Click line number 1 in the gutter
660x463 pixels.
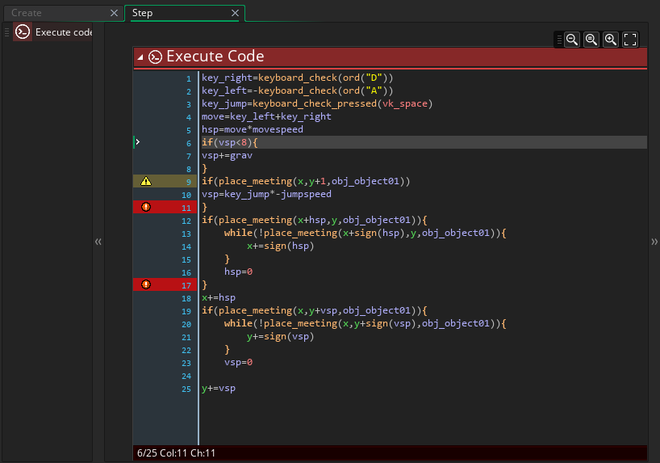pos(189,78)
